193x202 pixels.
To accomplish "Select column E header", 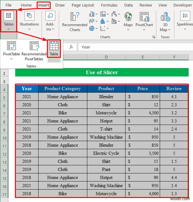I will [143, 57].
